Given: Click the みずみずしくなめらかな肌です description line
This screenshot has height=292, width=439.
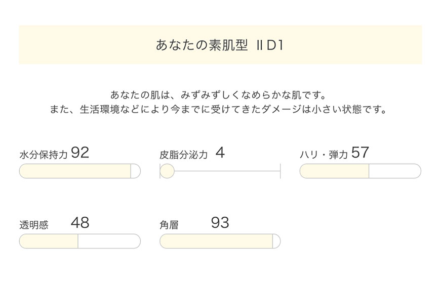Looking at the screenshot, I should [x=220, y=94].
